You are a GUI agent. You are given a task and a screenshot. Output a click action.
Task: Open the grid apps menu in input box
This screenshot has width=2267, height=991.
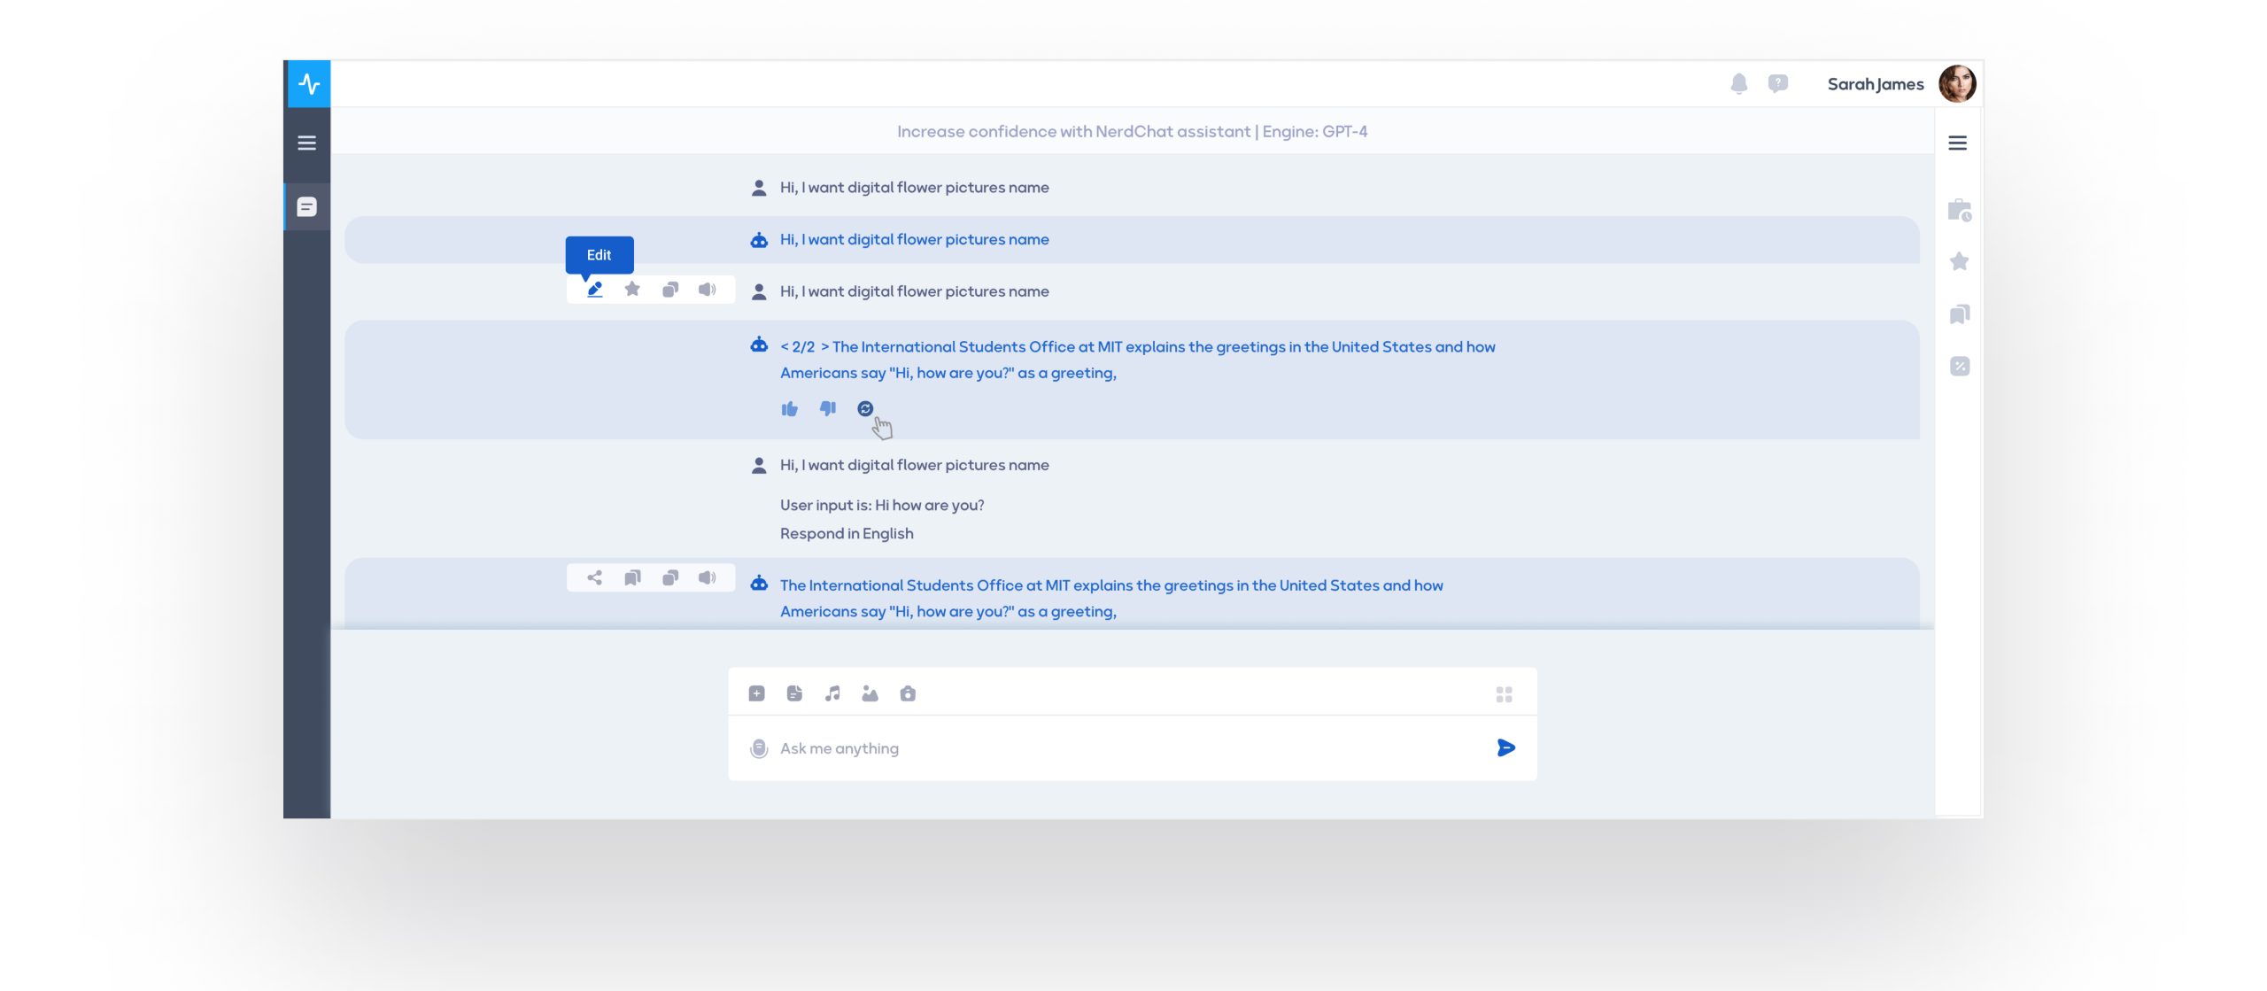tap(1504, 694)
